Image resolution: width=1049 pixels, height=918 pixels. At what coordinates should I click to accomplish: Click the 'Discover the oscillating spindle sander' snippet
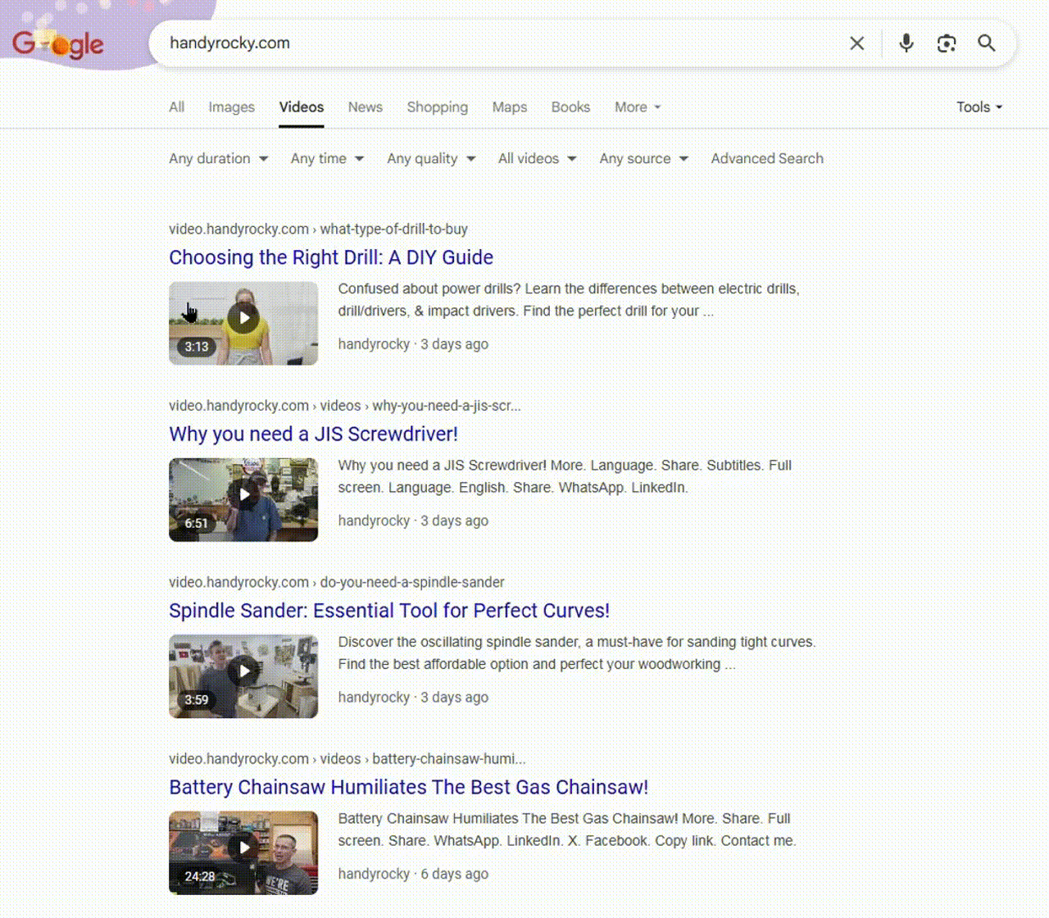click(577, 653)
